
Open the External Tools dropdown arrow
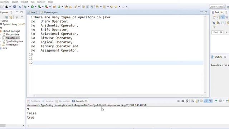coord(50,7)
